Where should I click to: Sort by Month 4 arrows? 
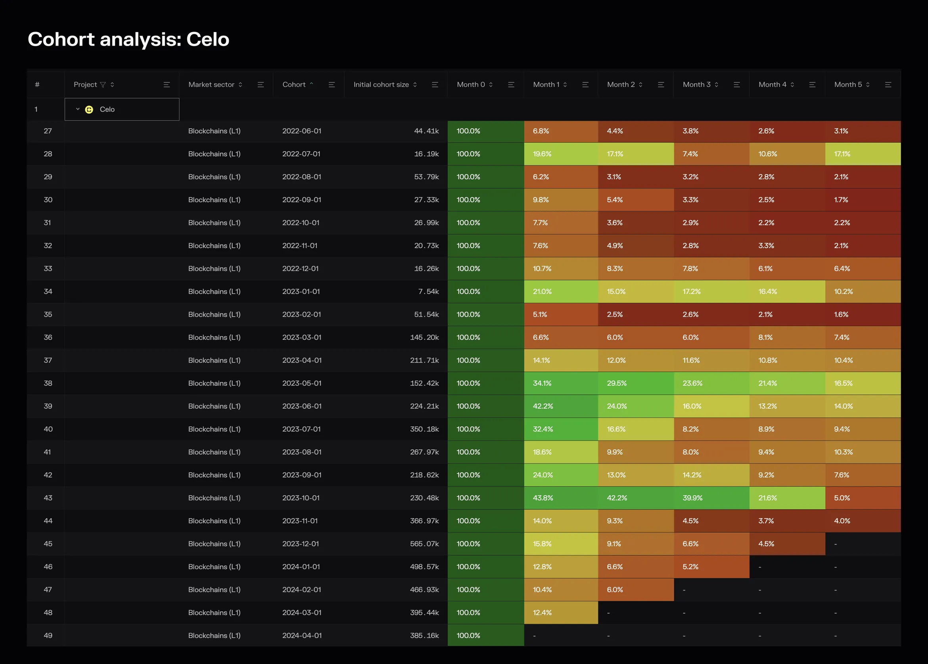792,85
